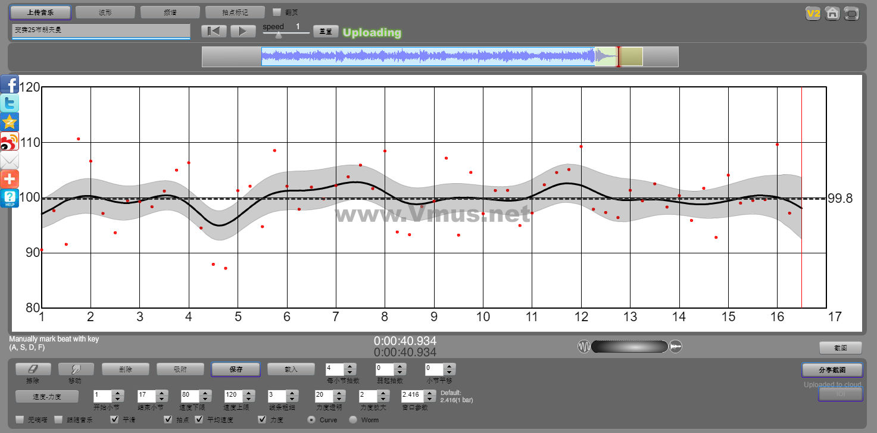
Task: Click the Facebook share icon
Action: pos(10,84)
